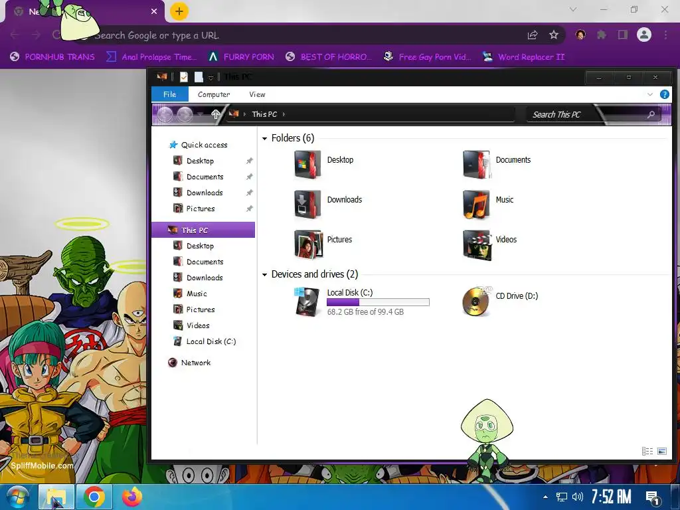Click breadcrumb arrow before This PC
Screen dimensions: 680x510
click(244, 114)
